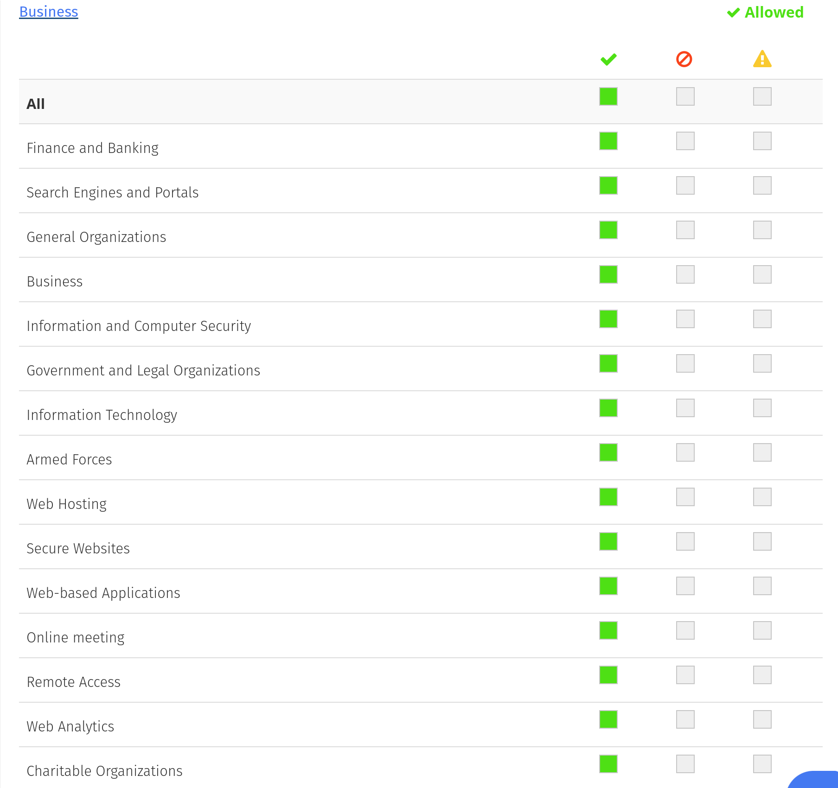
Task: Check block for All categories
Action: (685, 96)
